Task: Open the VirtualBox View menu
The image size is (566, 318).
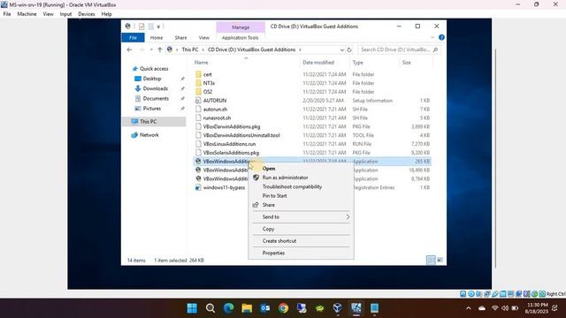Action: 48,14
